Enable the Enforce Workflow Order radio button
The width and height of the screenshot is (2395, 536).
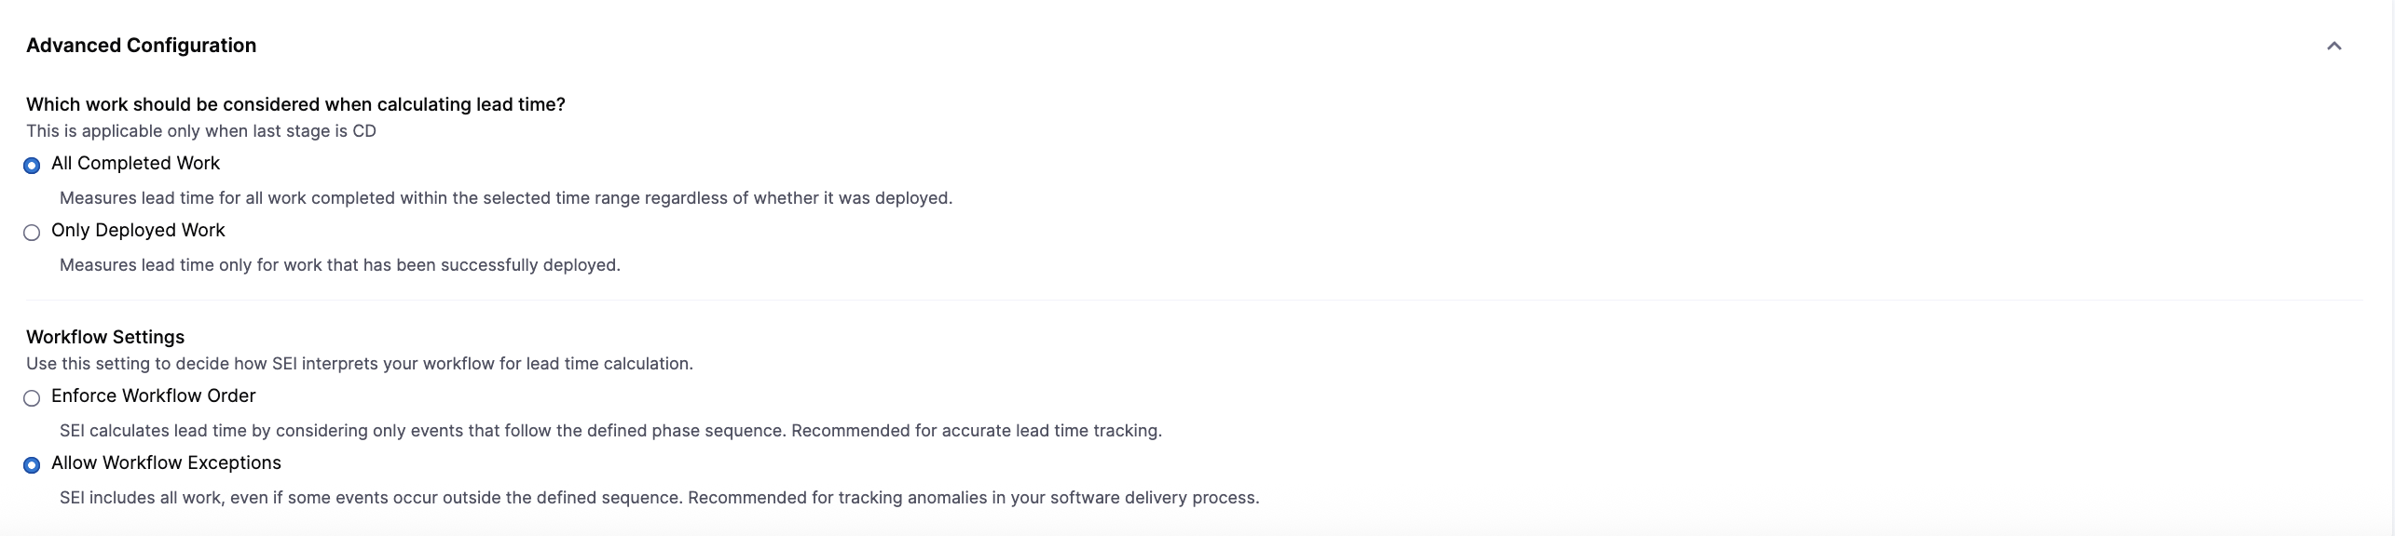pos(32,398)
